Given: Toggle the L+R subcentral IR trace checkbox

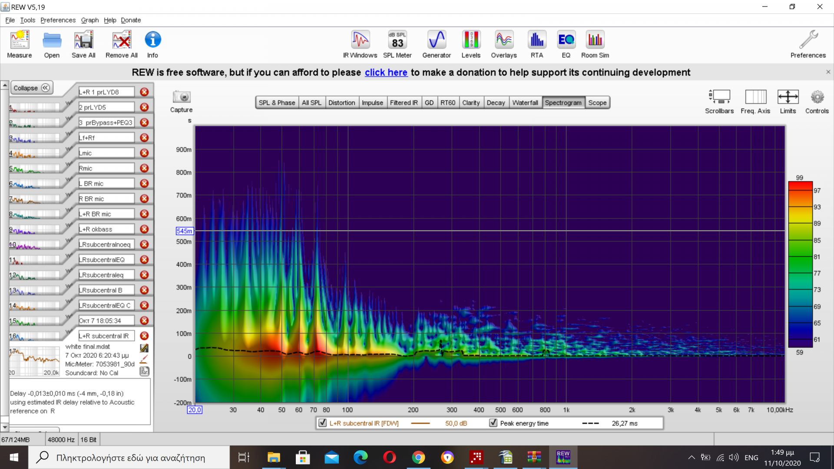Looking at the screenshot, I should (x=322, y=423).
